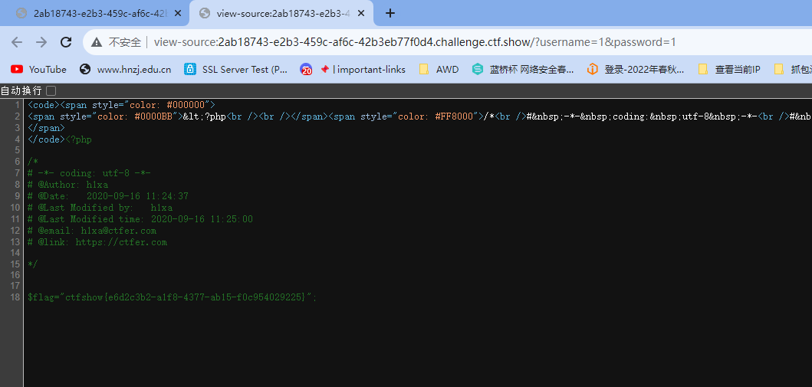The height and width of the screenshot is (387, 812).
Task: Close the first 2ab18743 tab
Action: point(178,14)
